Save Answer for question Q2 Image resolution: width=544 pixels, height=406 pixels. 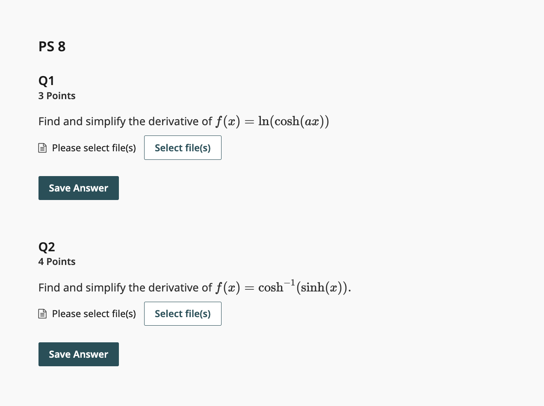[x=79, y=354]
